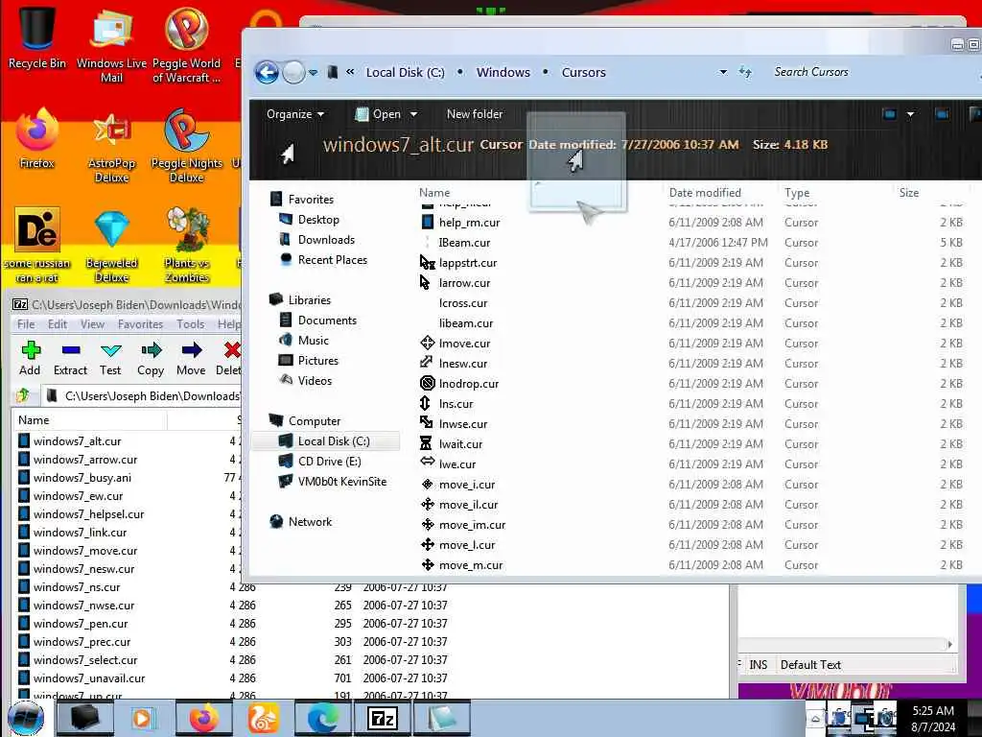Sort by Type column header

[797, 192]
